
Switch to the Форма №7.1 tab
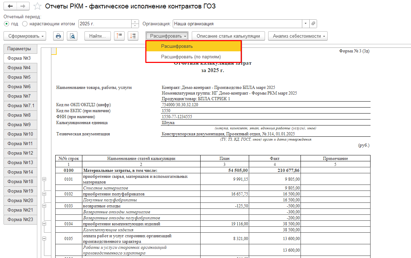(x=20, y=105)
